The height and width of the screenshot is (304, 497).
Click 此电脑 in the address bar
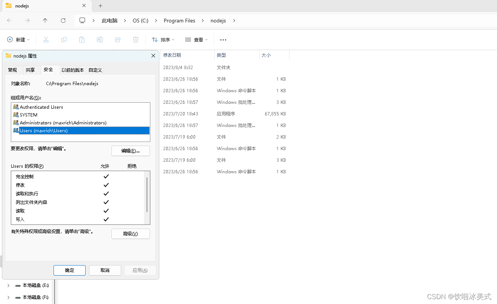tap(110, 21)
